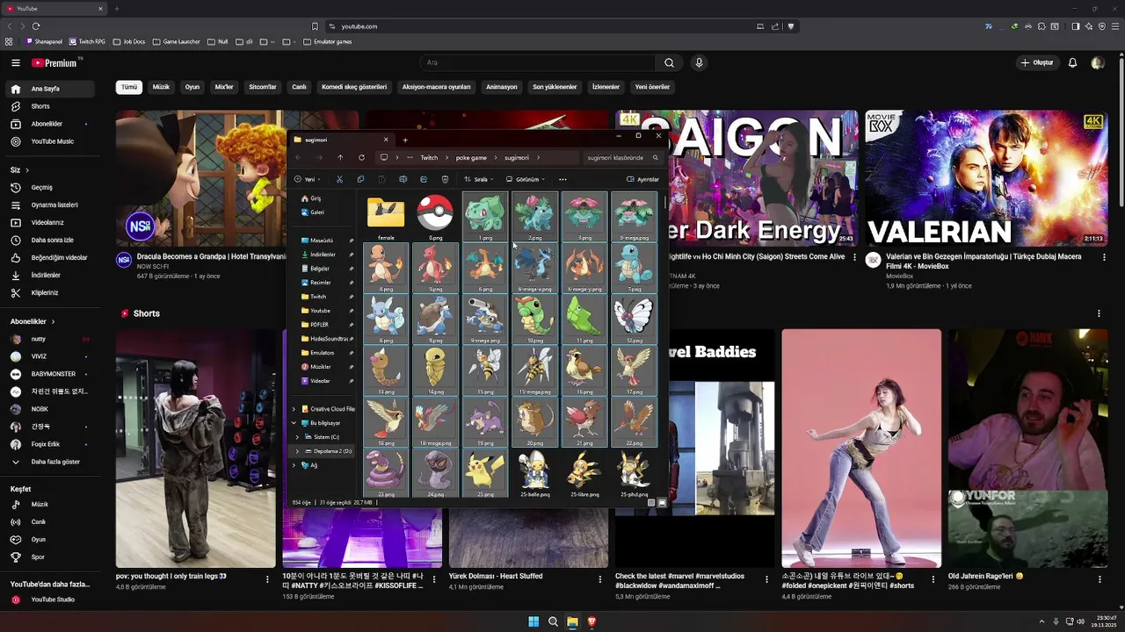Switch Explorer to details list view icon
The height and width of the screenshot is (632, 1125).
(651, 503)
